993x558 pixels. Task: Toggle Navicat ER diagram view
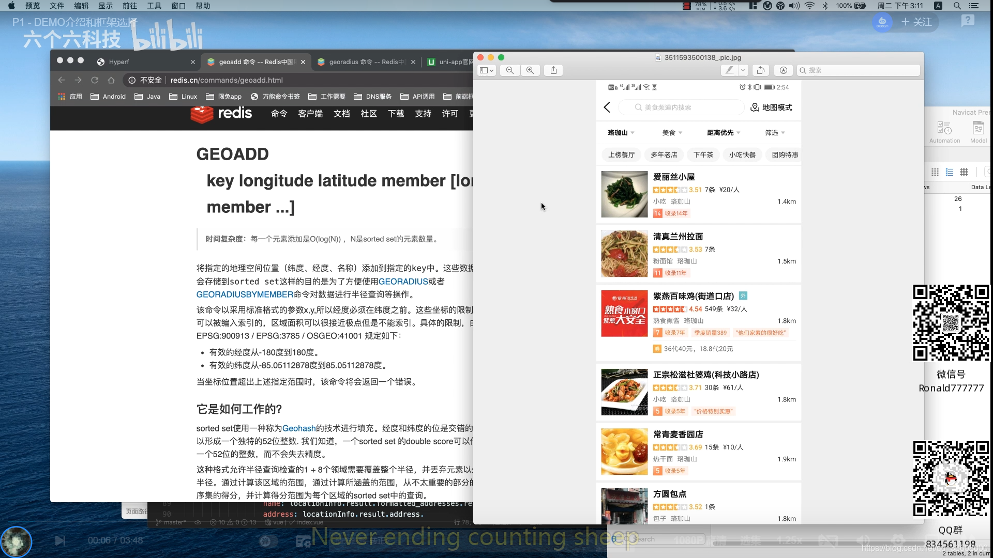pos(965,172)
